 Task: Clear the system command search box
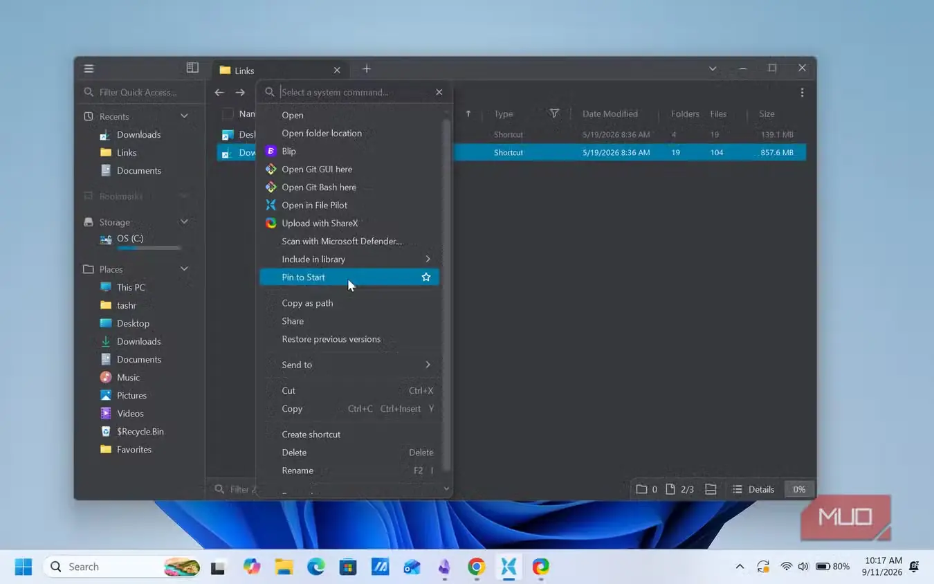point(439,92)
